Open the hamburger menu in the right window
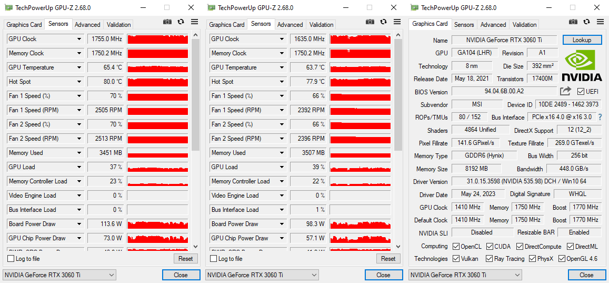 pos(600,22)
